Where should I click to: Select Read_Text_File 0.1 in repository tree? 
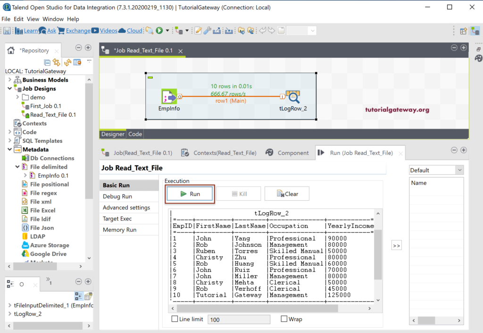pyautogui.click(x=53, y=115)
